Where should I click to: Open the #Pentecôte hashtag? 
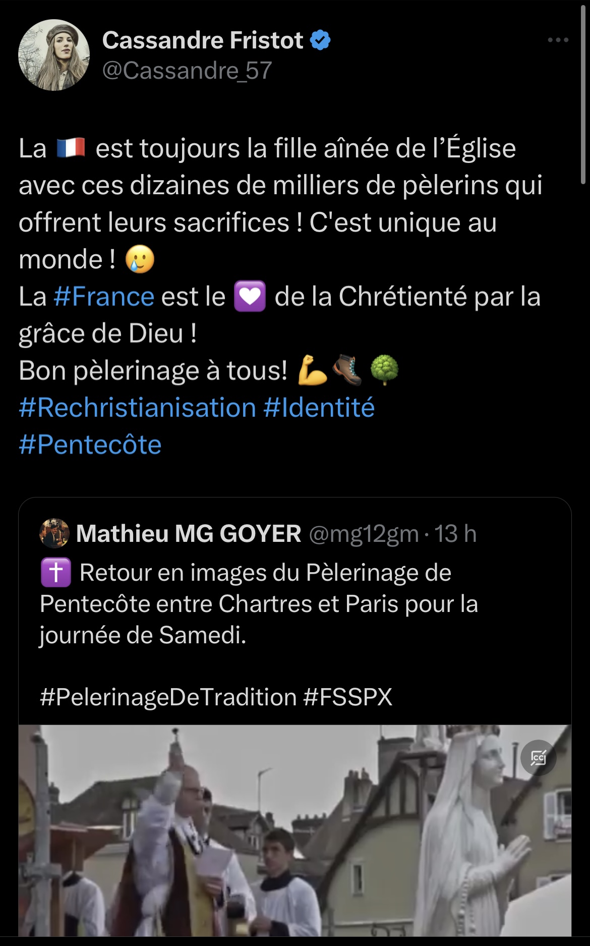point(90,445)
